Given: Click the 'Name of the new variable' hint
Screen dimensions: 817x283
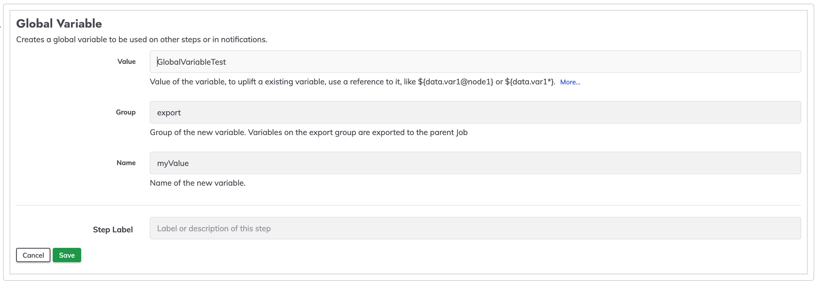Looking at the screenshot, I should coord(198,183).
